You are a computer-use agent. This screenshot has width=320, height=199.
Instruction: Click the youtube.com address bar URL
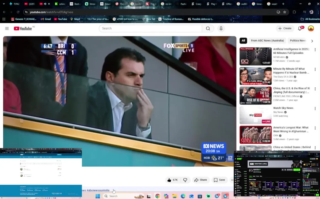[51, 12]
